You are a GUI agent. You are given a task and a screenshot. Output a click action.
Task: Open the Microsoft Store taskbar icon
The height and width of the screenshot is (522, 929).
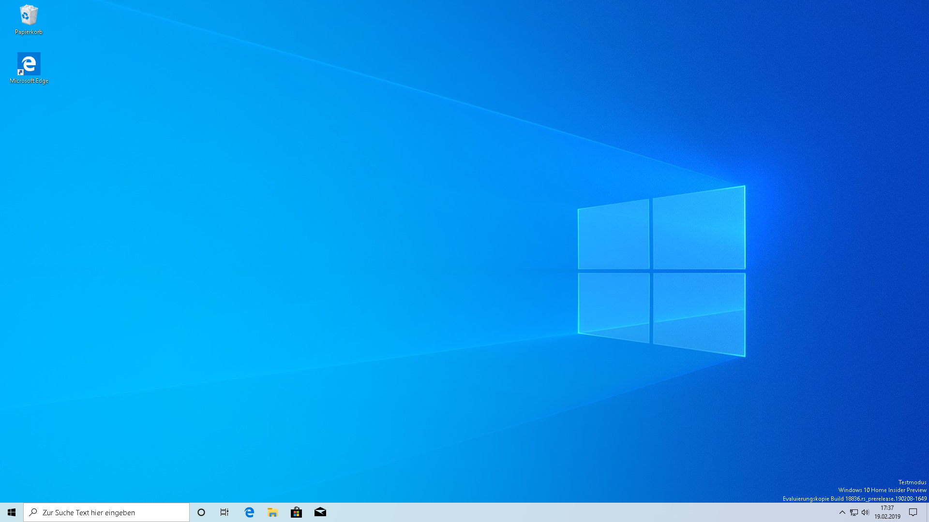(297, 512)
